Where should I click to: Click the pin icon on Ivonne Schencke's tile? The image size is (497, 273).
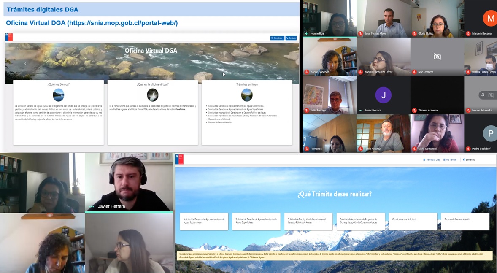[x=482, y=95]
